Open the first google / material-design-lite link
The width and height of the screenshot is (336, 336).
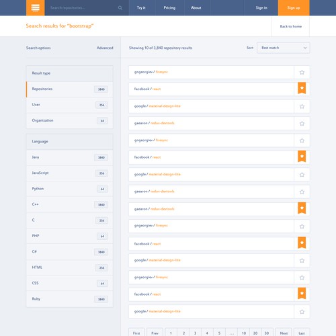[157, 106]
